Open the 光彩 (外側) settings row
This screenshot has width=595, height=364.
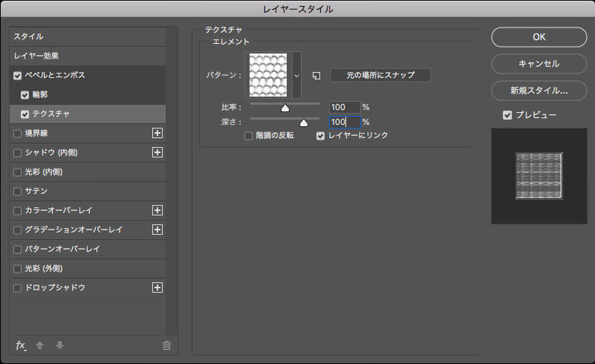coord(88,268)
